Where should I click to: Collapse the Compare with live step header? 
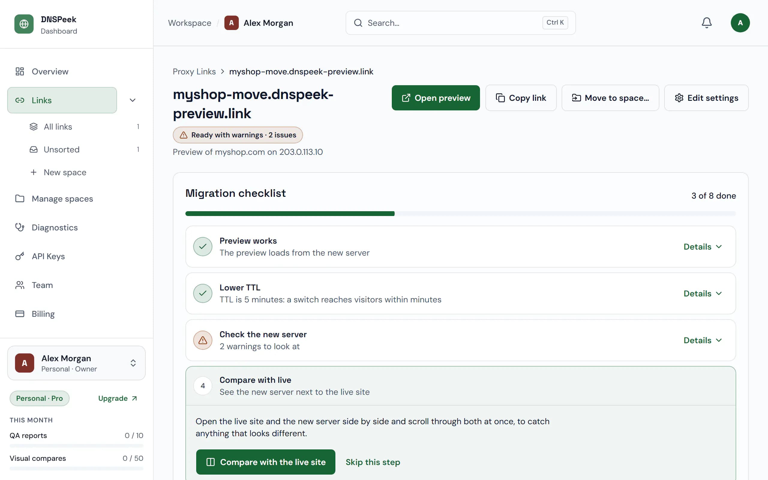tap(460, 386)
